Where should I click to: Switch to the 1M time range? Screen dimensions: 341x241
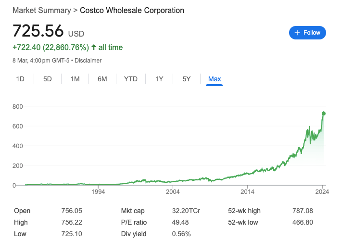75,79
